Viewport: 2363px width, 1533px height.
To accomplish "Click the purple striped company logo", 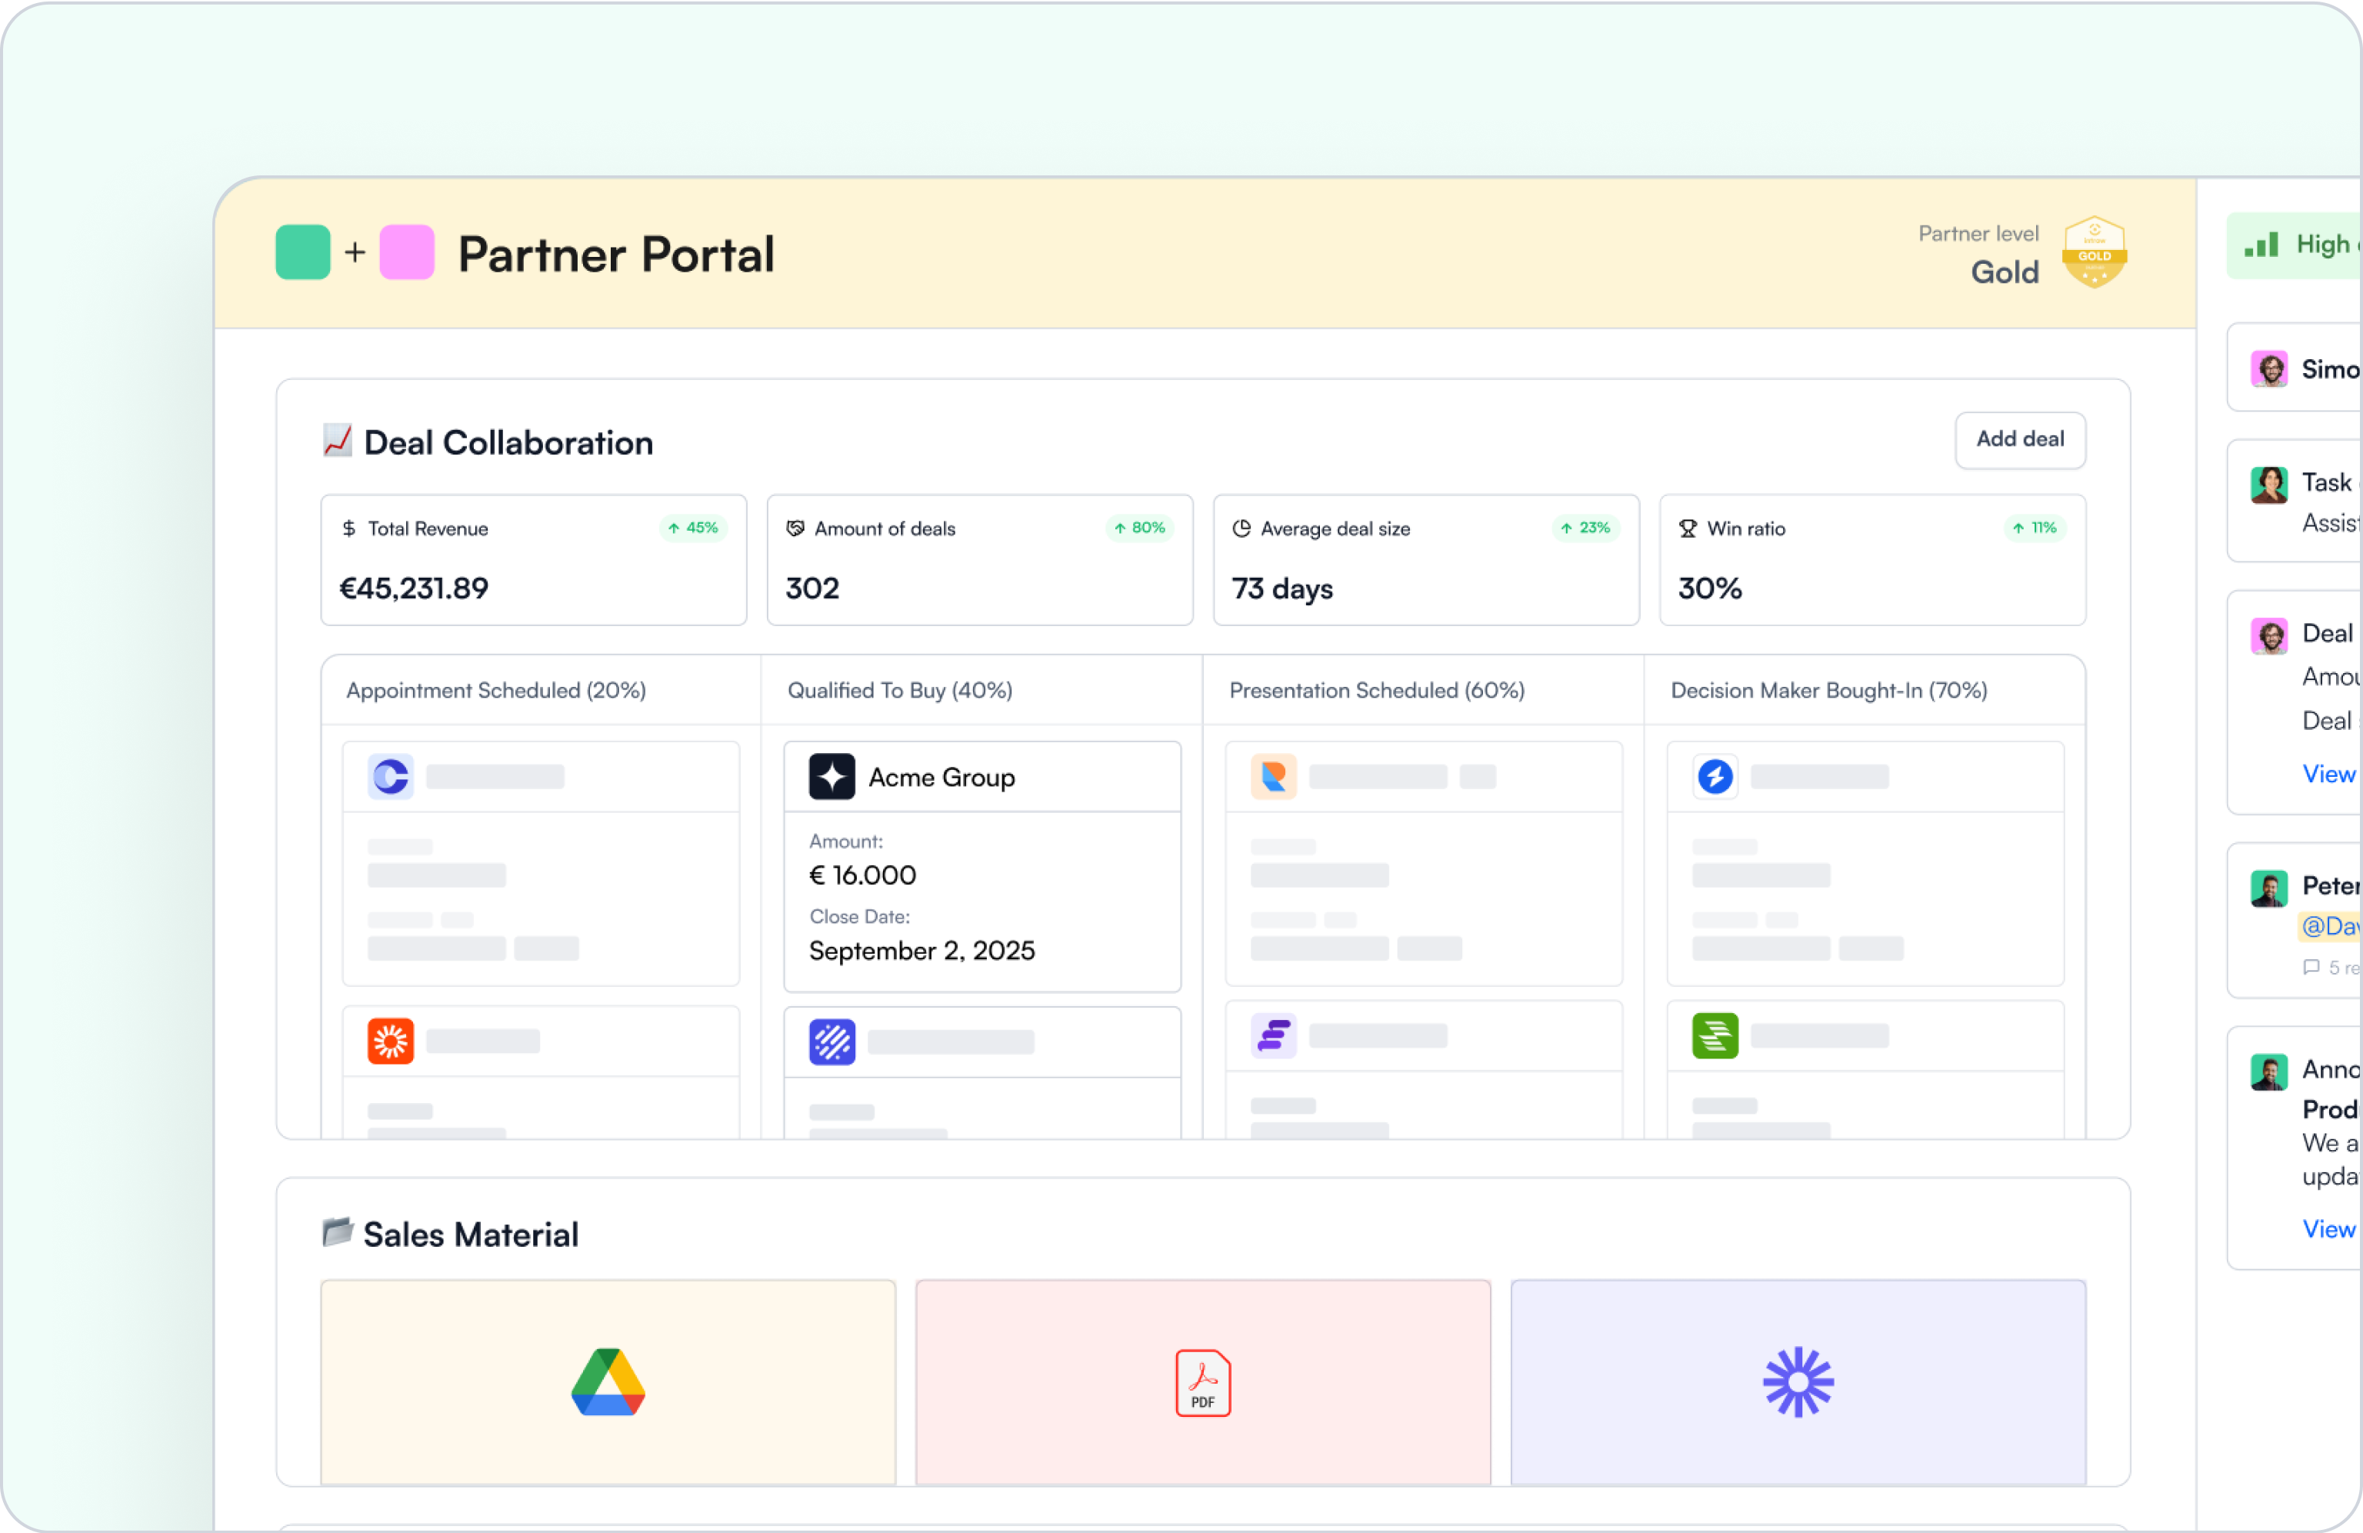I will 831,1042.
